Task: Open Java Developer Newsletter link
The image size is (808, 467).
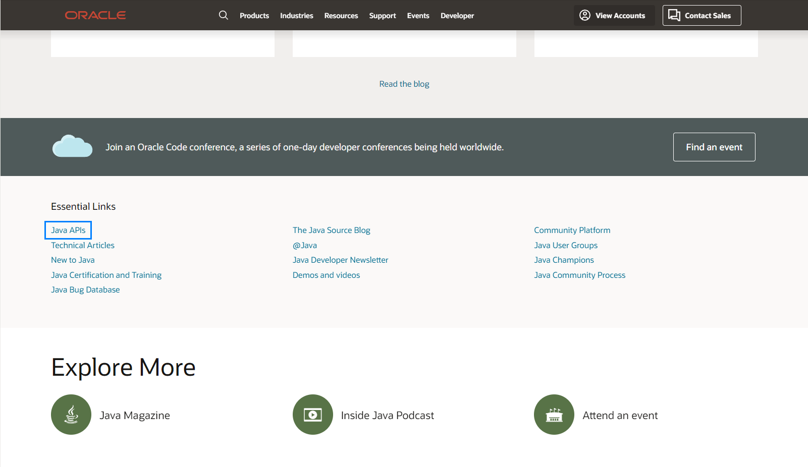Action: click(341, 260)
